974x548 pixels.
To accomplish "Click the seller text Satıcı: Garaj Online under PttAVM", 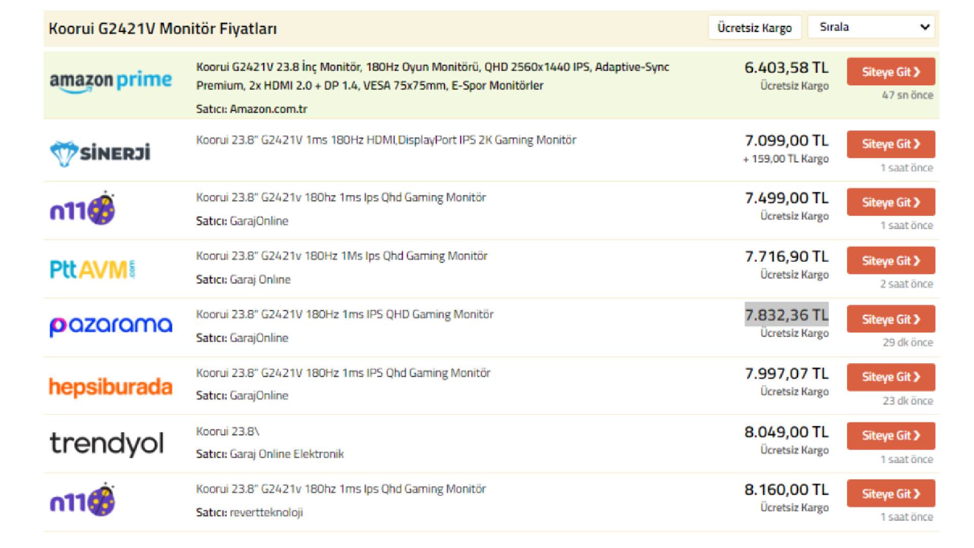I will tap(243, 279).
